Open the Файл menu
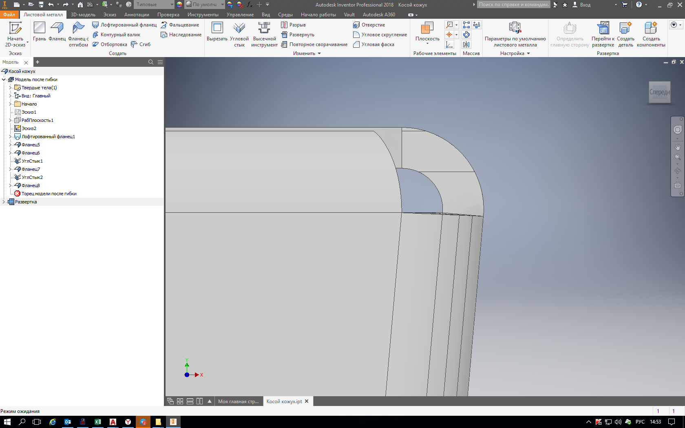685x428 pixels. tap(9, 15)
